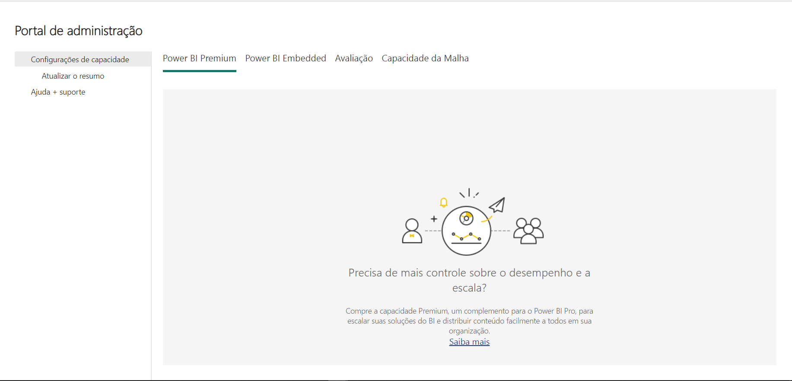Click the group of users icon
Screen dimensions: 792x381
[x=528, y=231]
